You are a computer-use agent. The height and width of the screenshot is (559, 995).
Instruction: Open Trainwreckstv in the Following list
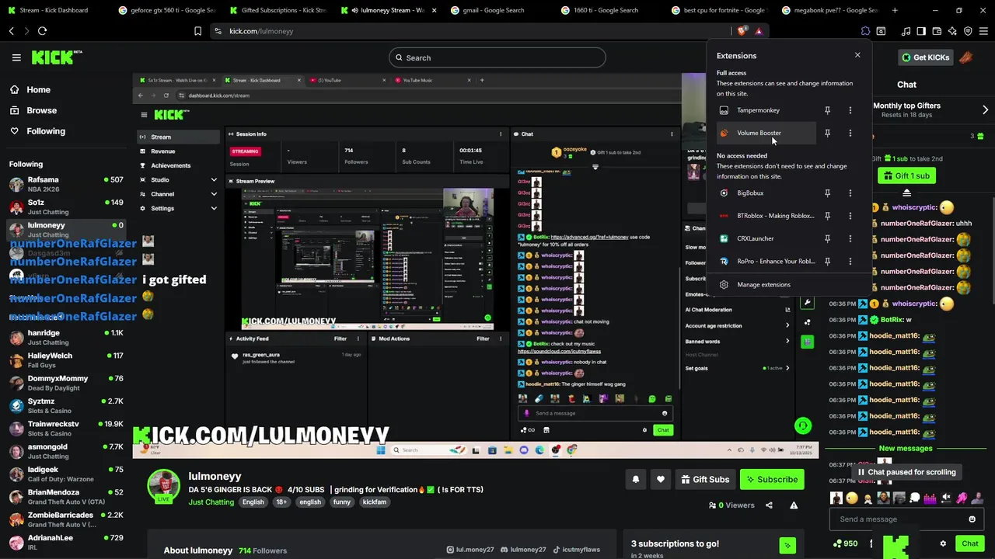(x=66, y=429)
